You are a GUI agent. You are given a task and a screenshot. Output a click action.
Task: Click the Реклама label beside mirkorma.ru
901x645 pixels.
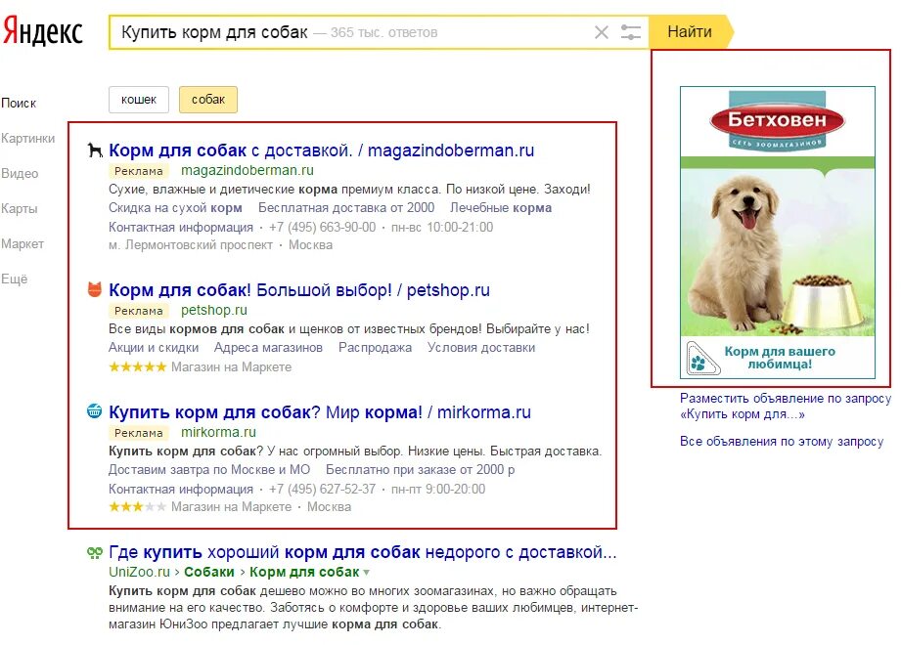(139, 433)
